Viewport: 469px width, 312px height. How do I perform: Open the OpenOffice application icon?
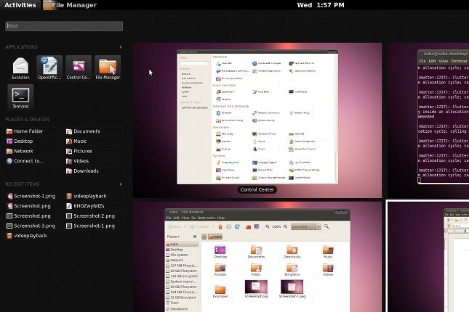[49, 67]
